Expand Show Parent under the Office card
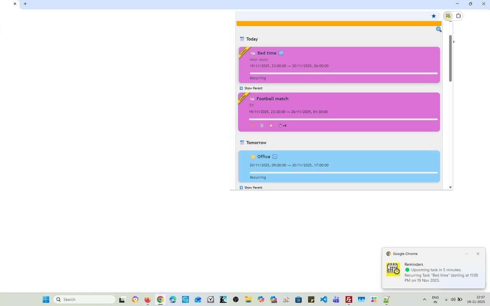The height and width of the screenshot is (306, 490). click(251, 188)
